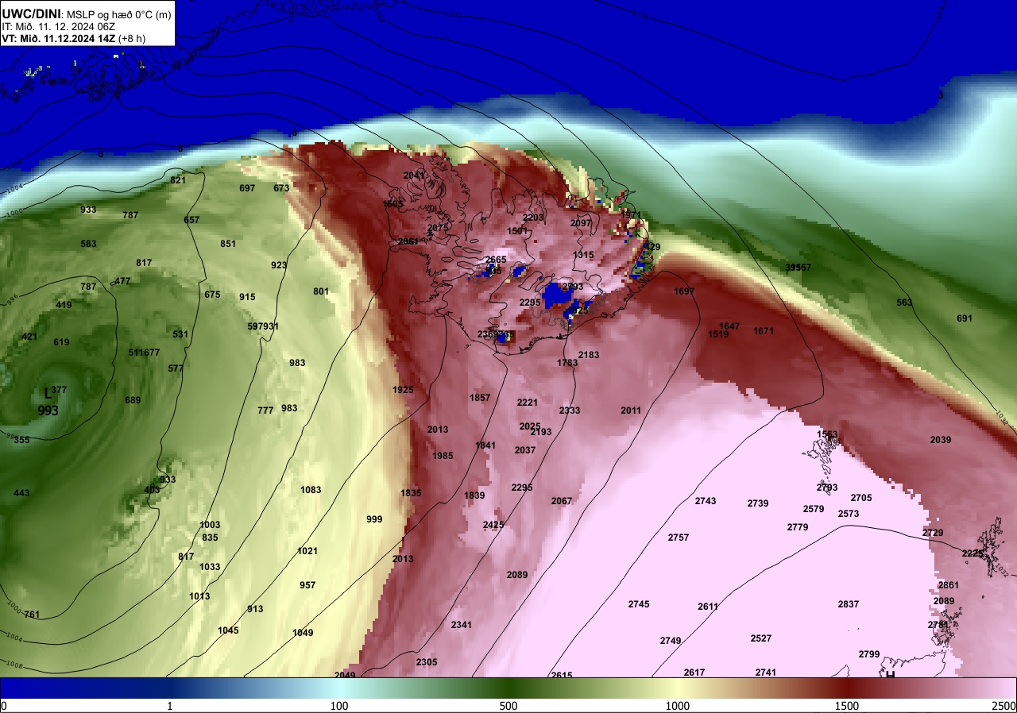This screenshot has height=713, width=1017.
Task: Click the height value 697
Action: (247, 188)
